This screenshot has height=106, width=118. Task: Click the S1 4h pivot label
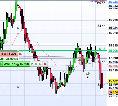pos(101,26)
